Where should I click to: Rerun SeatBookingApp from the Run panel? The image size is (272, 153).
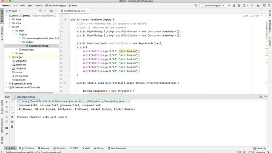pyautogui.click(x=7, y=102)
